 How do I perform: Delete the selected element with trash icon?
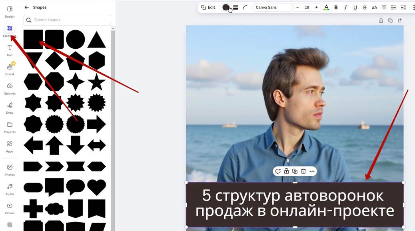303,171
